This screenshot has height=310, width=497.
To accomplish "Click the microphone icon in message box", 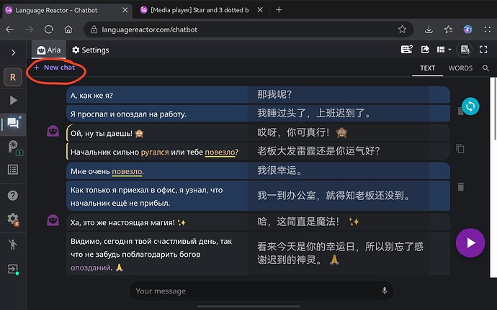I will (385, 291).
